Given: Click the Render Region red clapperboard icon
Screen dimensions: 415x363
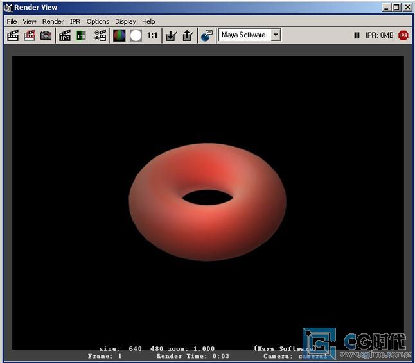Looking at the screenshot, I should tap(30, 35).
